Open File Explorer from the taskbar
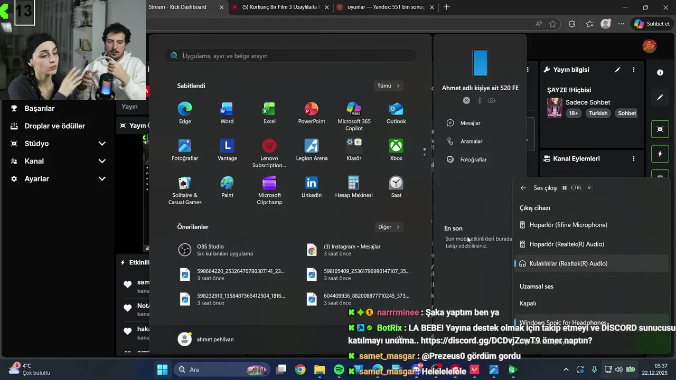The width and height of the screenshot is (676, 380). tap(320, 369)
